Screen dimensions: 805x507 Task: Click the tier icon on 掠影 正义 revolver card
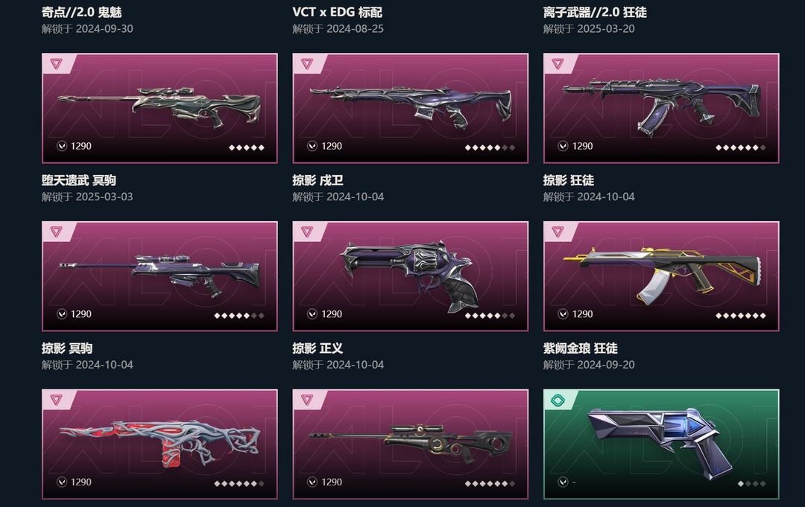(307, 232)
